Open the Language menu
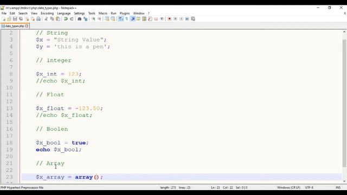 (64, 13)
